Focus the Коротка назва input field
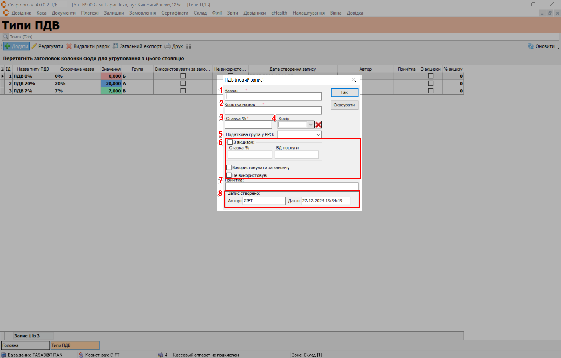 (273, 111)
